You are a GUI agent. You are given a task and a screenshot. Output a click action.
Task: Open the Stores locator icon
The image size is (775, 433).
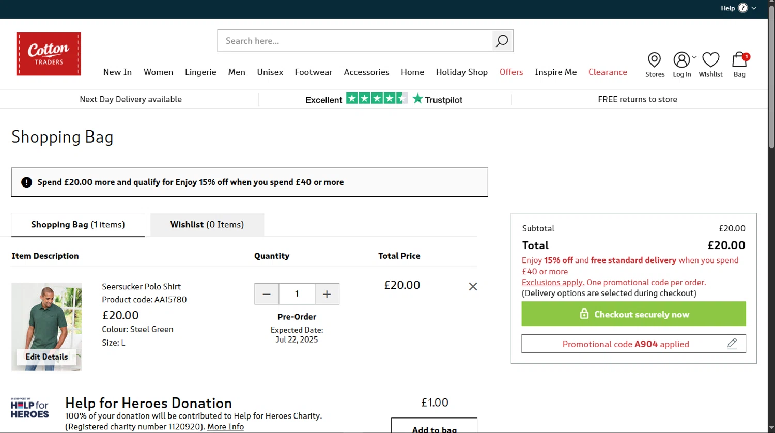[x=655, y=60]
